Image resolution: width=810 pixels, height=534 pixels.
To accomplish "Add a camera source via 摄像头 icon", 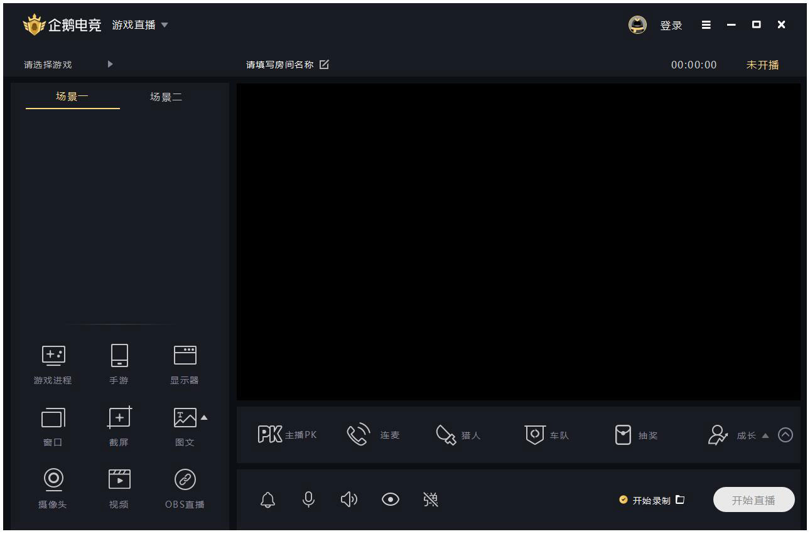I will click(x=53, y=488).
